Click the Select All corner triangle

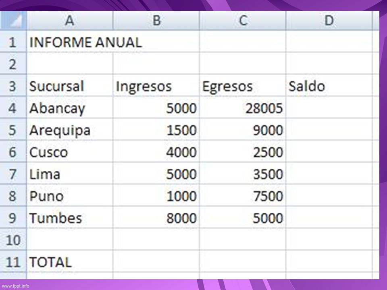(x=13, y=20)
